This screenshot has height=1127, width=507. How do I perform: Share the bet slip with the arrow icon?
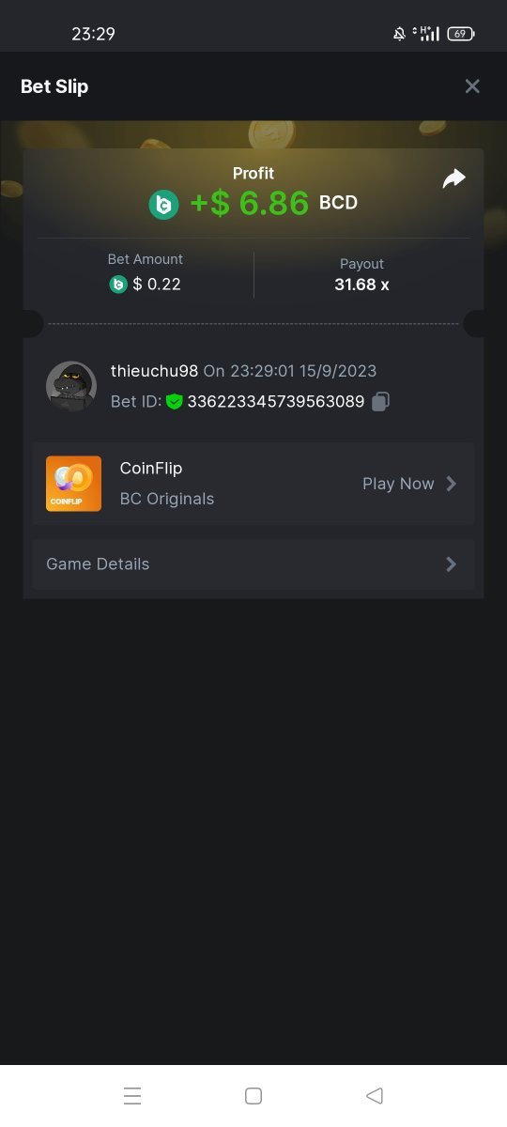tap(453, 178)
